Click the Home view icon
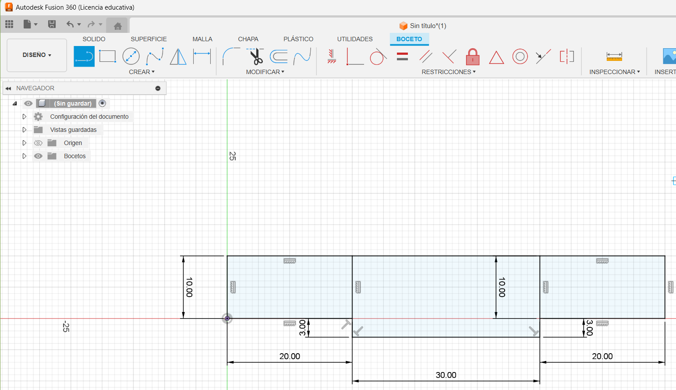This screenshot has height=390, width=676. (117, 26)
